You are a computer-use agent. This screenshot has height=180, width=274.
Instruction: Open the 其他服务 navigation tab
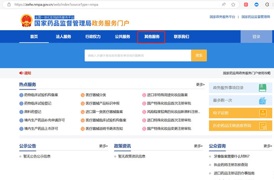(x=152, y=37)
